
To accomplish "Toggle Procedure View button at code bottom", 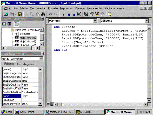I will (48, 104).
